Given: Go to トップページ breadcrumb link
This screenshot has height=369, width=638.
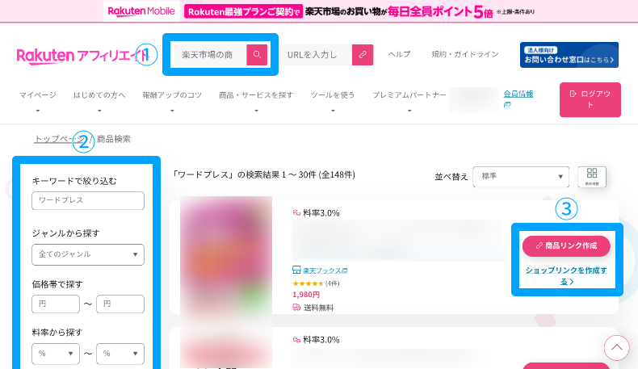Looking at the screenshot, I should tap(59, 139).
